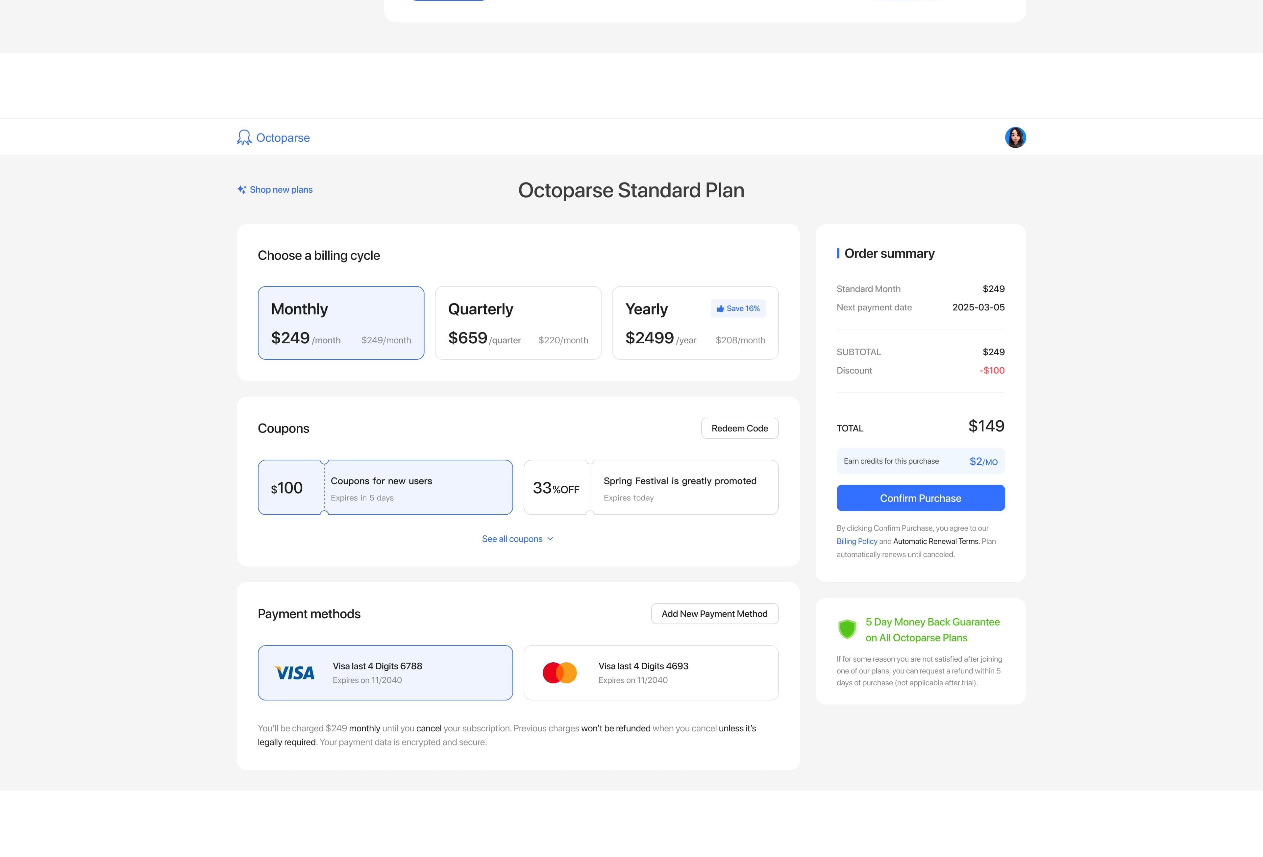Click the $208/month yearly rate text
Viewport: 1263px width, 857px height.
(x=740, y=340)
